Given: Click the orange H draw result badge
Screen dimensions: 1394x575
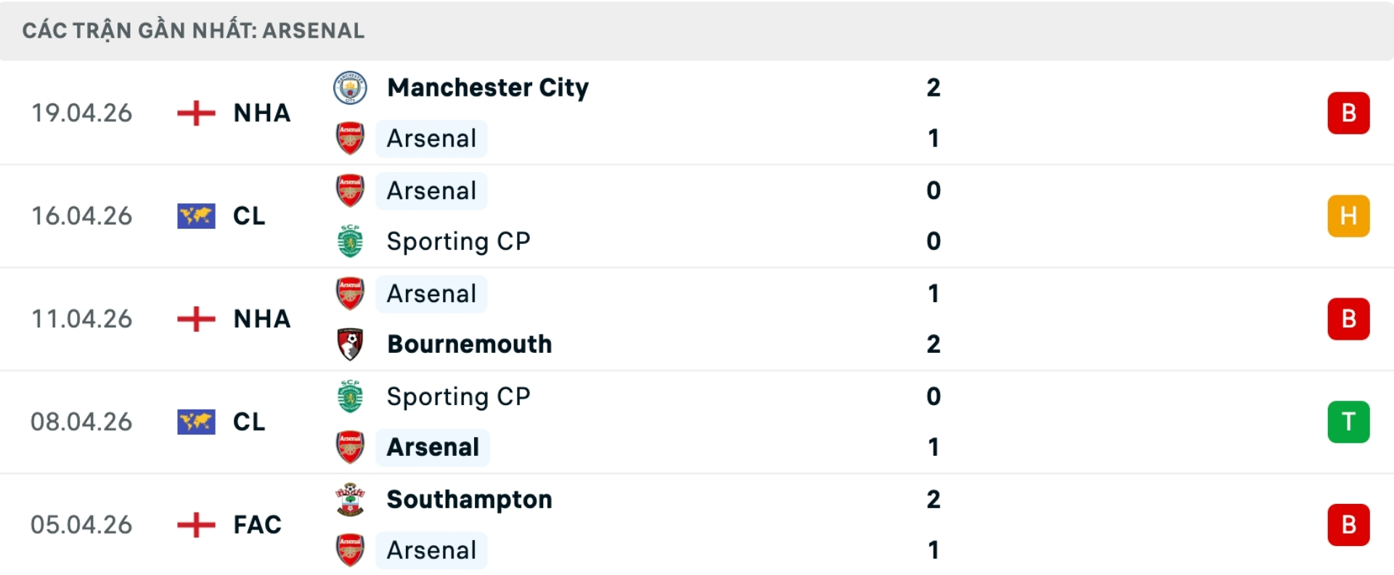Looking at the screenshot, I should 1348,216.
